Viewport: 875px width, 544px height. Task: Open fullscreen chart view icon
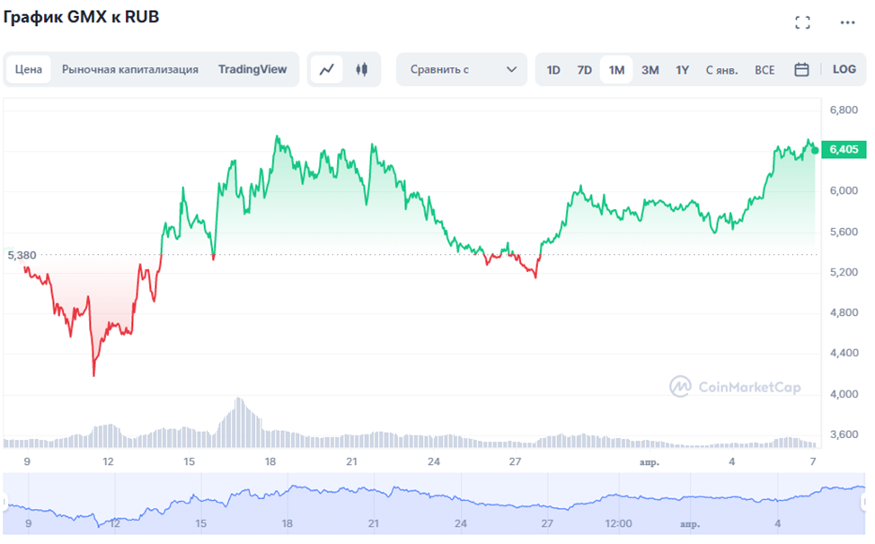pos(802,22)
